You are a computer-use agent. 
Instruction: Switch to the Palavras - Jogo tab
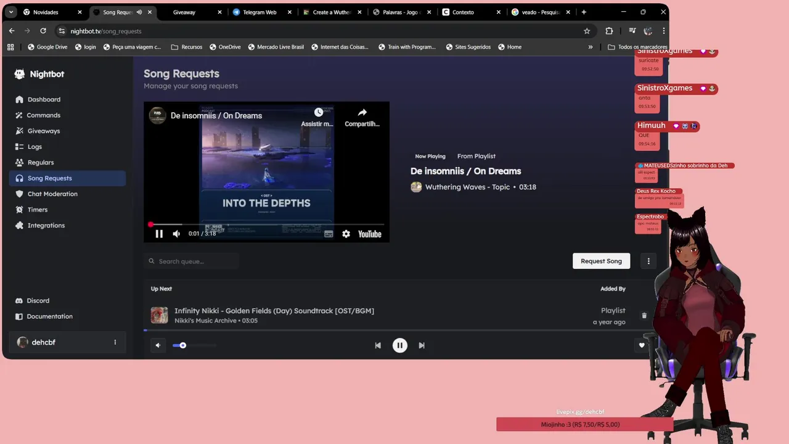(x=399, y=12)
